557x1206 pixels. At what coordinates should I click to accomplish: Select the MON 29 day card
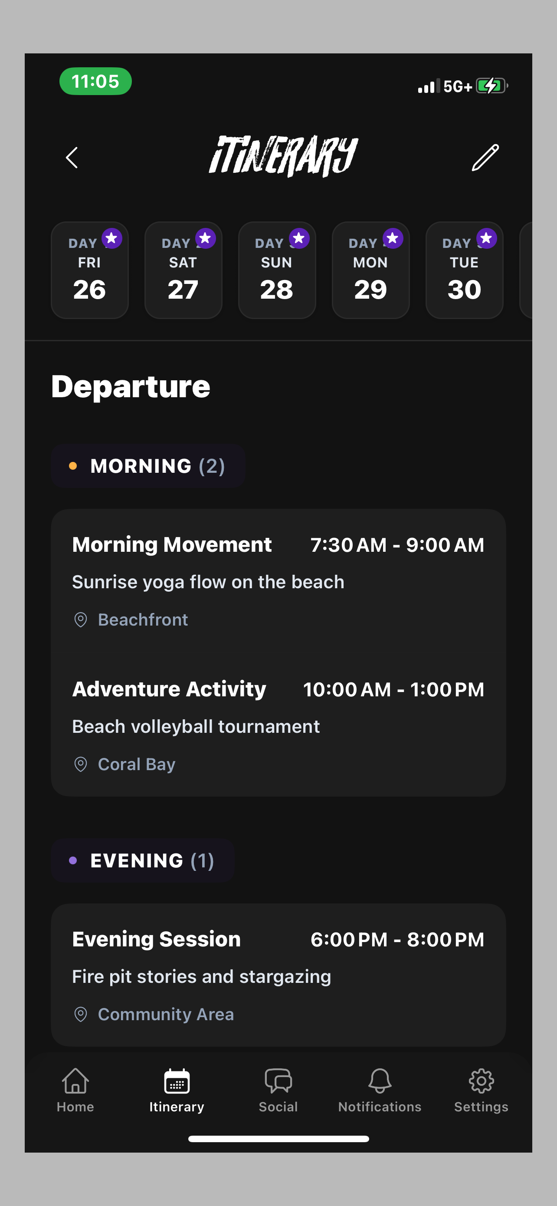(x=370, y=270)
